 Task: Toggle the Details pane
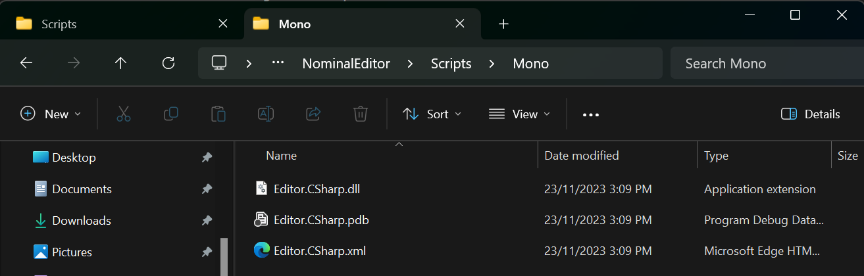(811, 114)
